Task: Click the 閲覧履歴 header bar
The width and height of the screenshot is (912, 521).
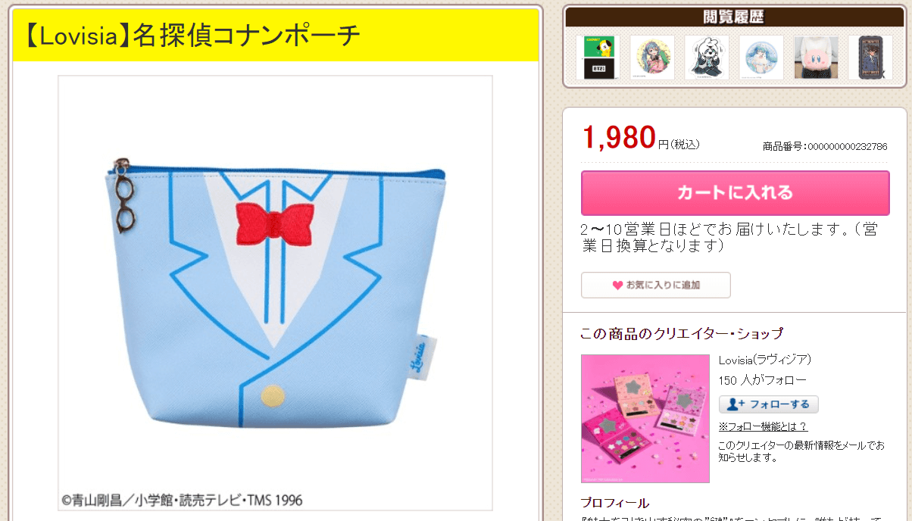Action: click(735, 17)
